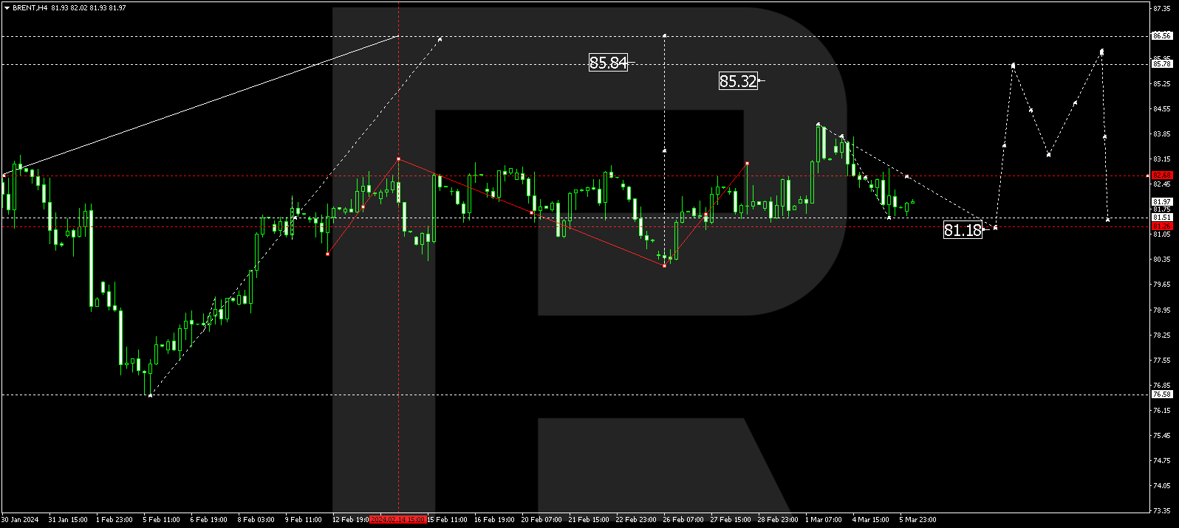Select the 85.32 price text label

tap(738, 81)
